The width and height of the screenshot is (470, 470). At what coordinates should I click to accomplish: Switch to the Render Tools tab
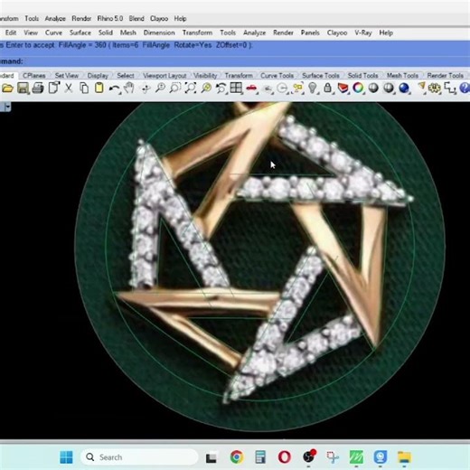coord(445,75)
